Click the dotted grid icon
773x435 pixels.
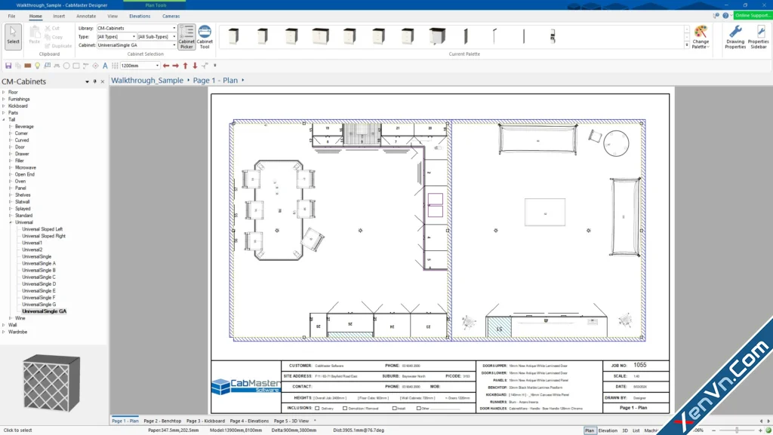click(x=115, y=66)
